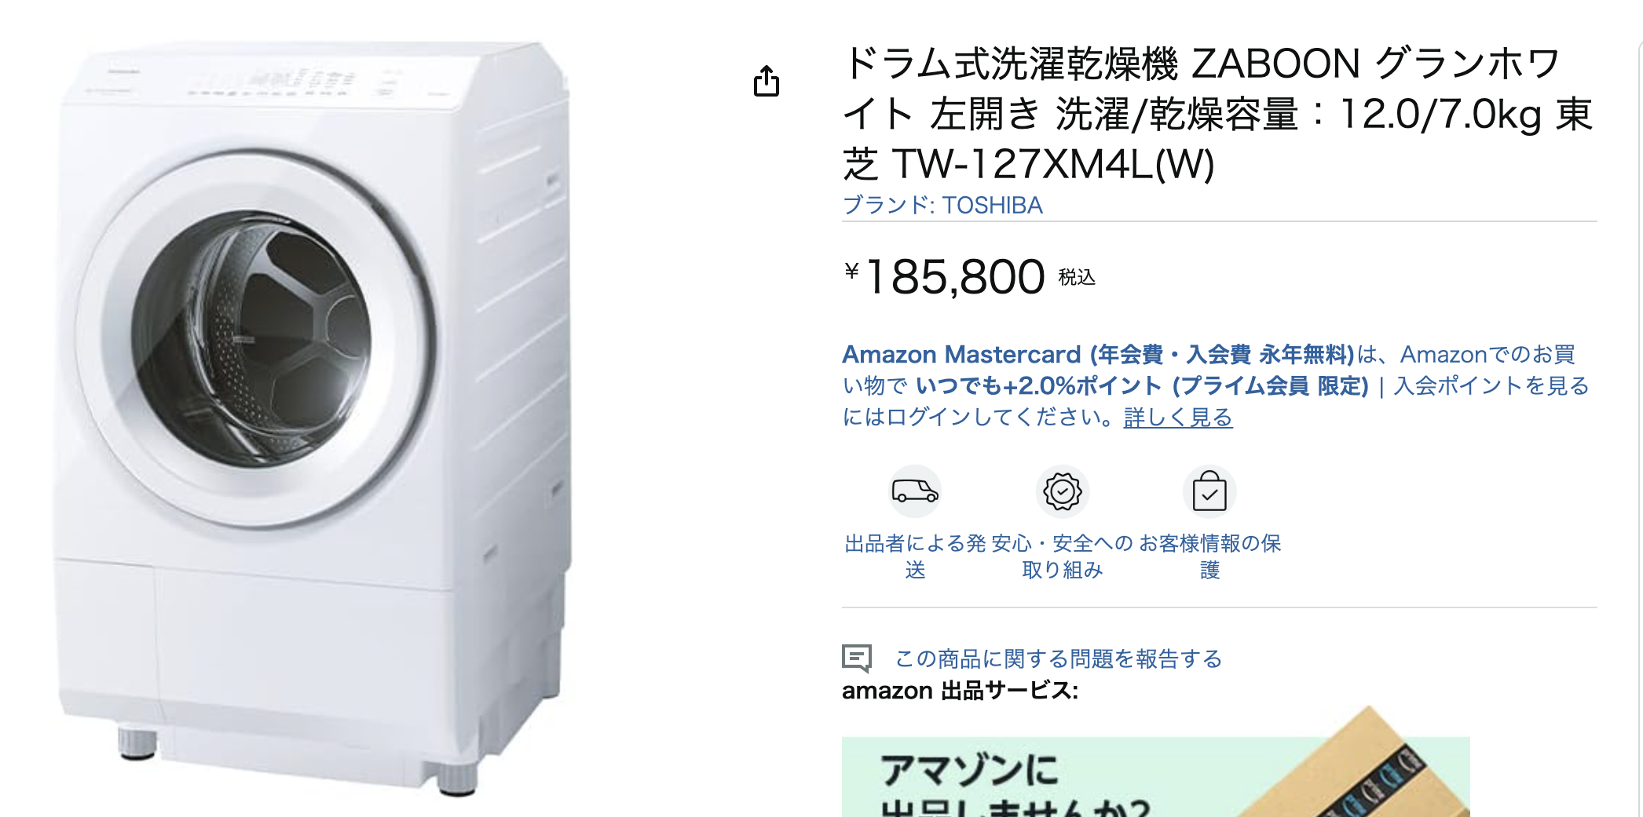1643x817 pixels.
Task: Click お客様情報の保護 label
Action: point(1209,556)
